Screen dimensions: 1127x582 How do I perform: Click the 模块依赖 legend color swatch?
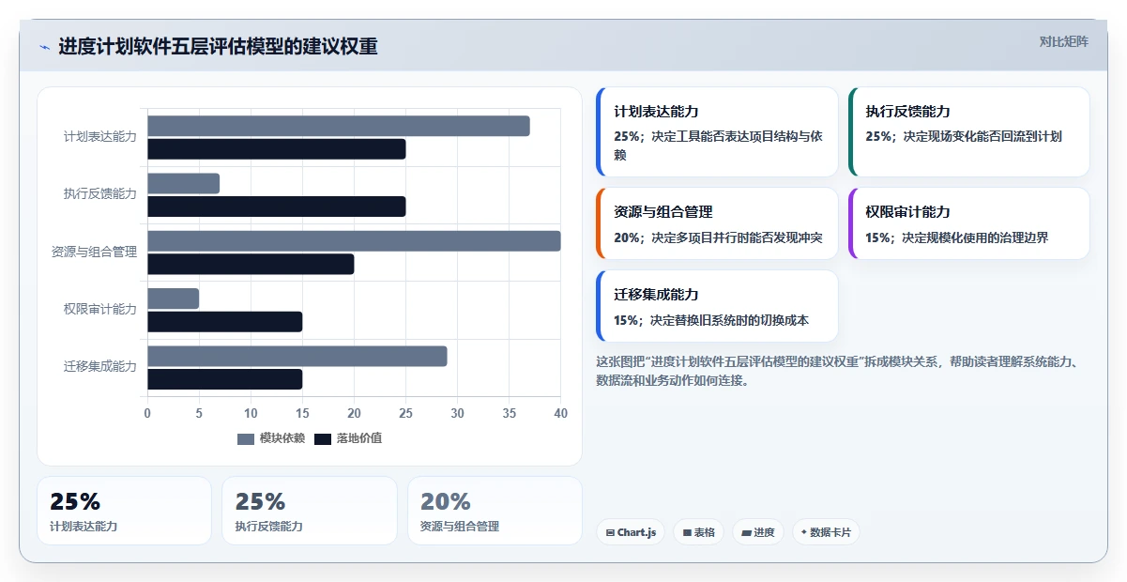246,438
